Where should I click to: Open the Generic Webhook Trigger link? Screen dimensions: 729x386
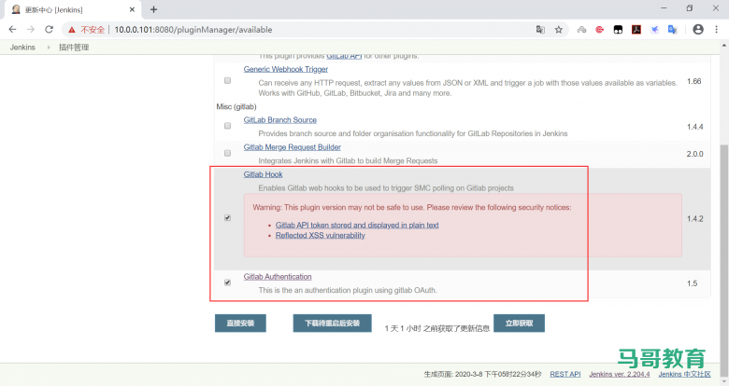pos(285,69)
